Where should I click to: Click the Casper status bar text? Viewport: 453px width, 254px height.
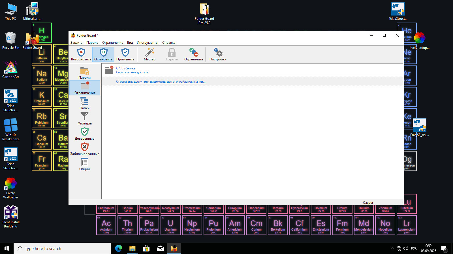point(368,203)
